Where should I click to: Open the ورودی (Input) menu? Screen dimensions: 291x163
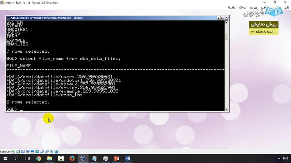click(x=254, y=7)
